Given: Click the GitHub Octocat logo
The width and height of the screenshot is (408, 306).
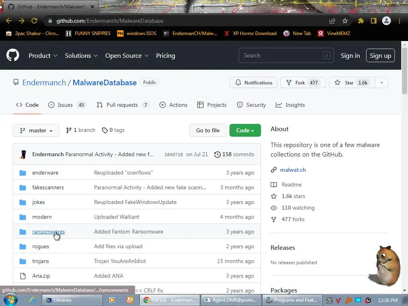Looking at the screenshot, I should (x=13, y=55).
